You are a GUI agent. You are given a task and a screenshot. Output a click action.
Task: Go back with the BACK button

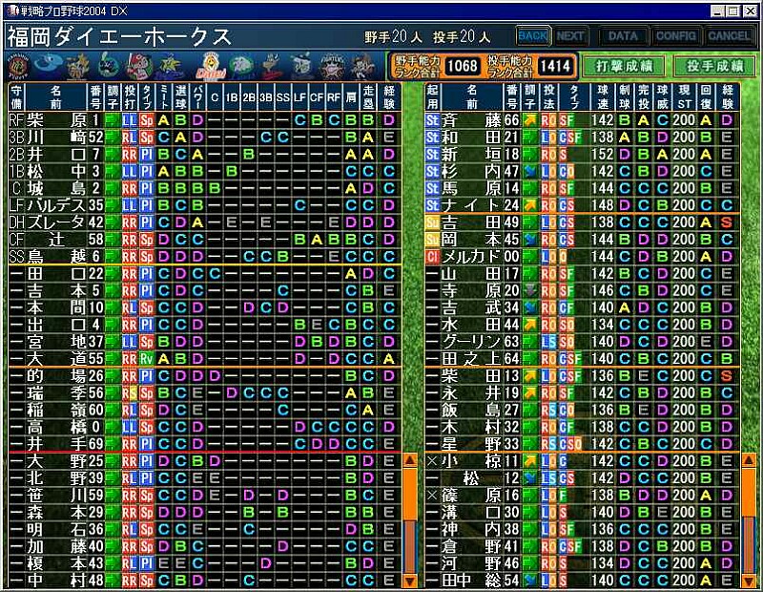tap(533, 36)
